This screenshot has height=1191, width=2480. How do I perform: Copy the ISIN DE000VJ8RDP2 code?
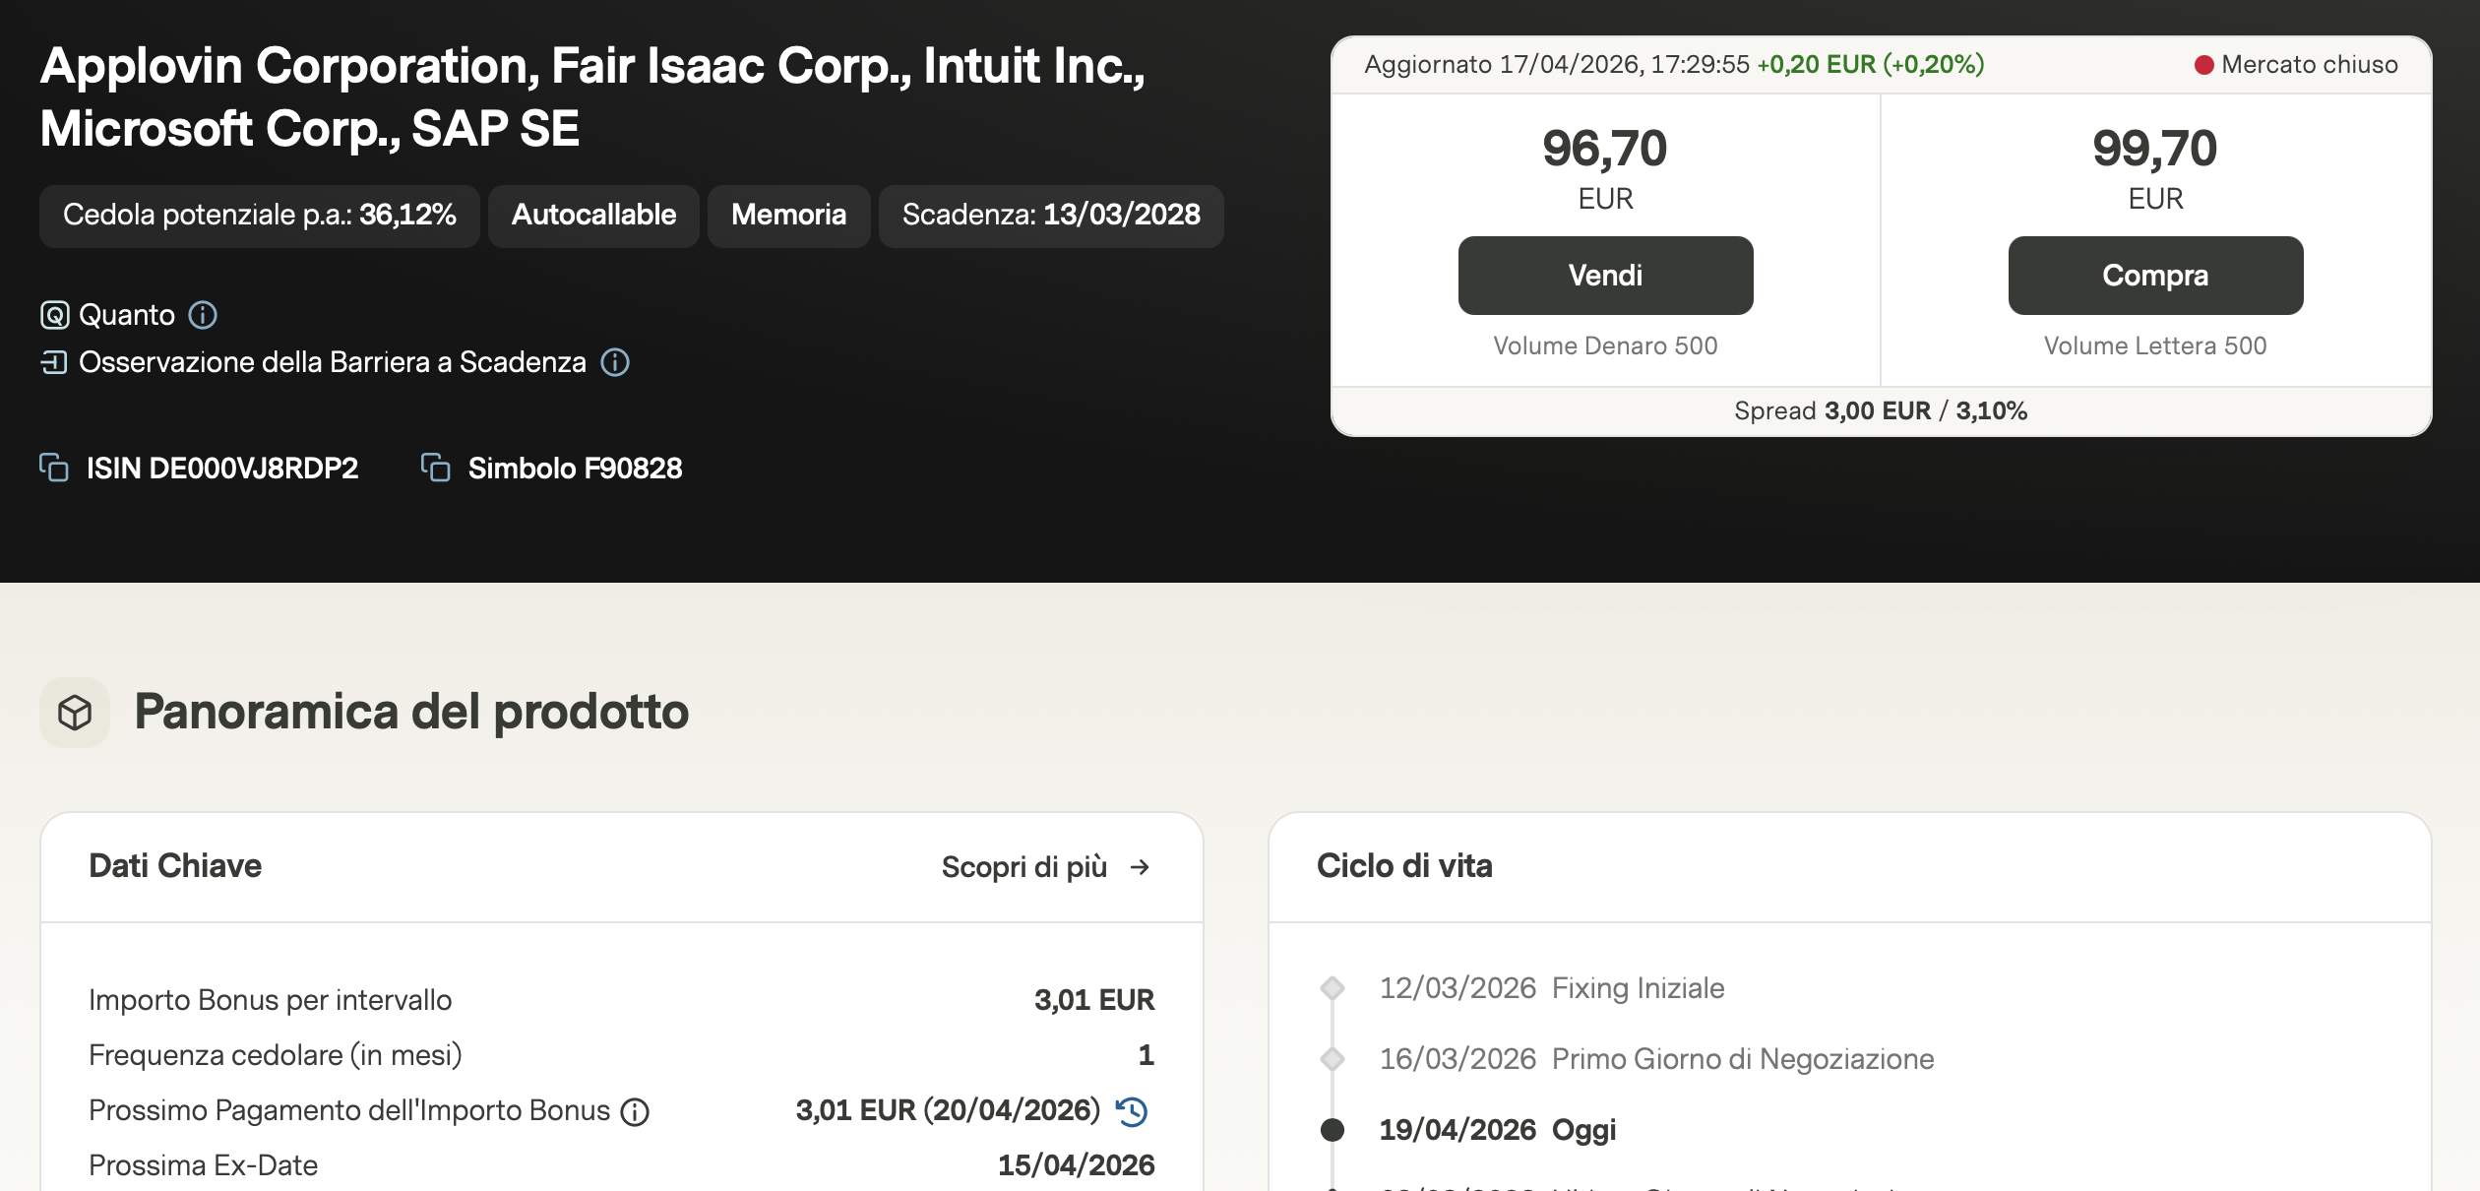[54, 468]
